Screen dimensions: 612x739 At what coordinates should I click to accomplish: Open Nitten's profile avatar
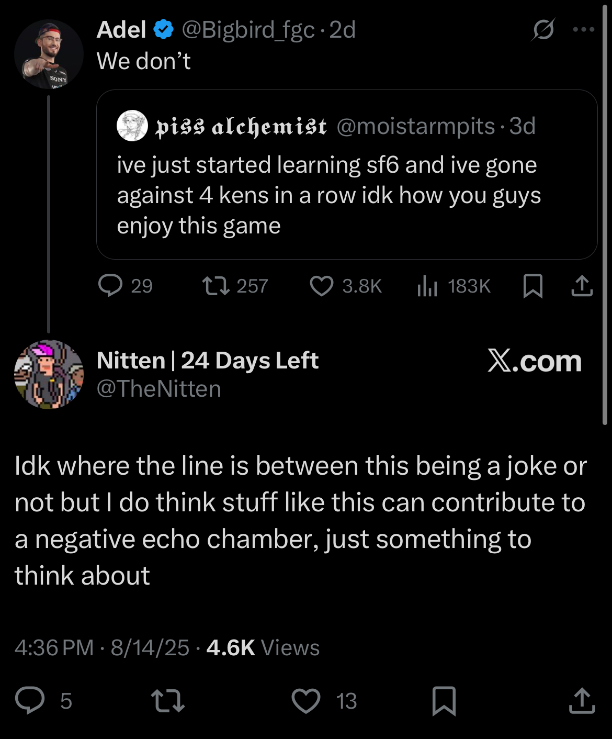(x=49, y=374)
